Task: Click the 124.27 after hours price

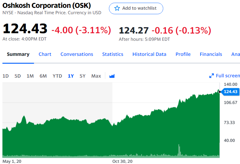Action: click(x=134, y=30)
